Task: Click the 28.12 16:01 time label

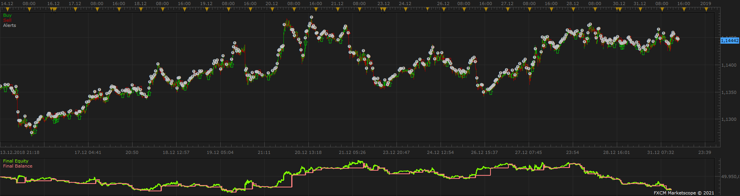Action: [616, 152]
